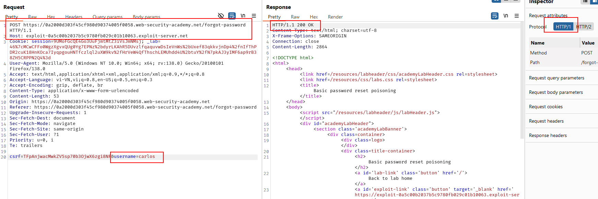This screenshot has width=598, height=199.
Task: Click the Content-Type header in request
Action: [x=74, y=90]
